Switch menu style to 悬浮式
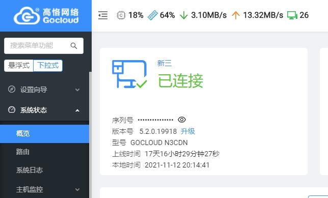The image size is (328, 198). (19, 66)
